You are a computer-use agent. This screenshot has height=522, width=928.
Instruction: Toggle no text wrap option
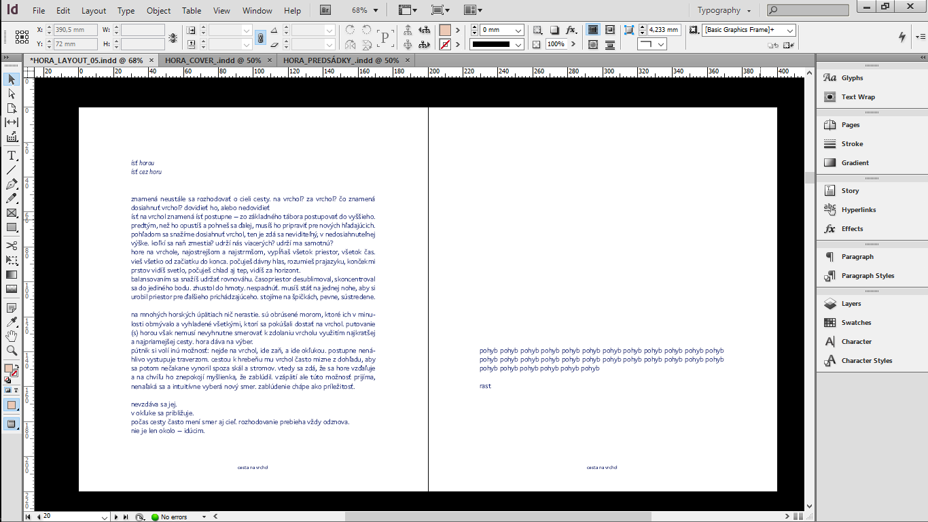point(593,30)
